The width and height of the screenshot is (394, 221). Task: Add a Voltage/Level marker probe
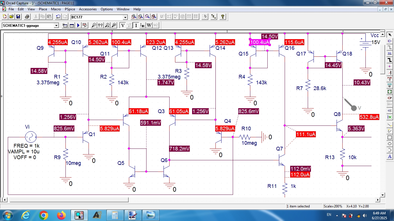(x=94, y=25)
